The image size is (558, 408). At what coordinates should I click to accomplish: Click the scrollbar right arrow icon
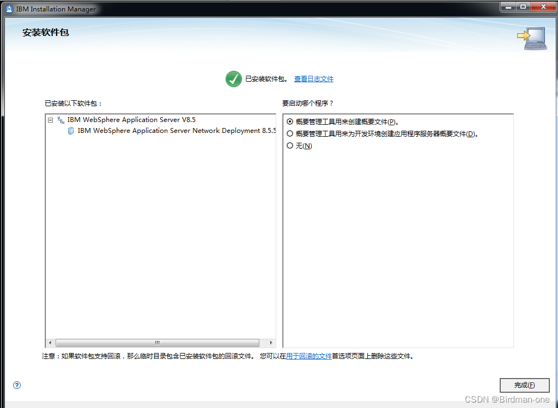click(x=271, y=343)
